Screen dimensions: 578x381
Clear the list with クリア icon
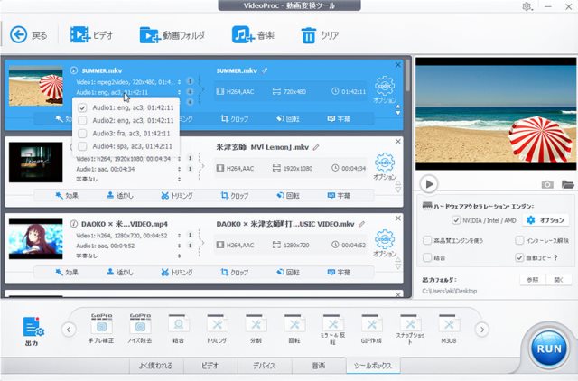click(x=320, y=35)
